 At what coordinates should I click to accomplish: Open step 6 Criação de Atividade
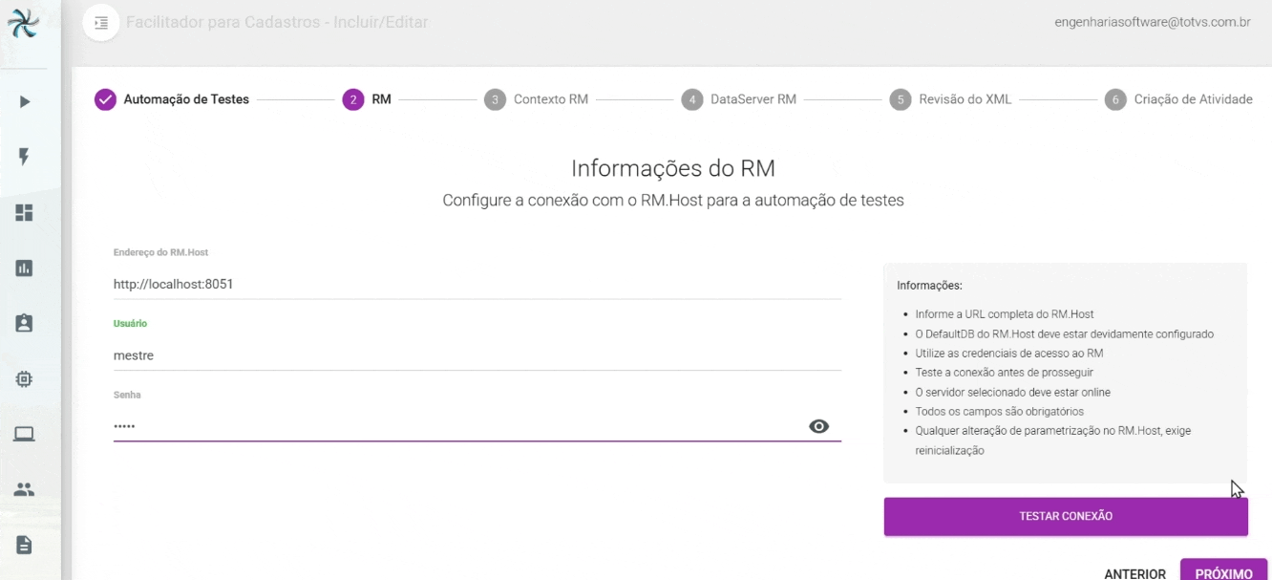(x=1178, y=99)
